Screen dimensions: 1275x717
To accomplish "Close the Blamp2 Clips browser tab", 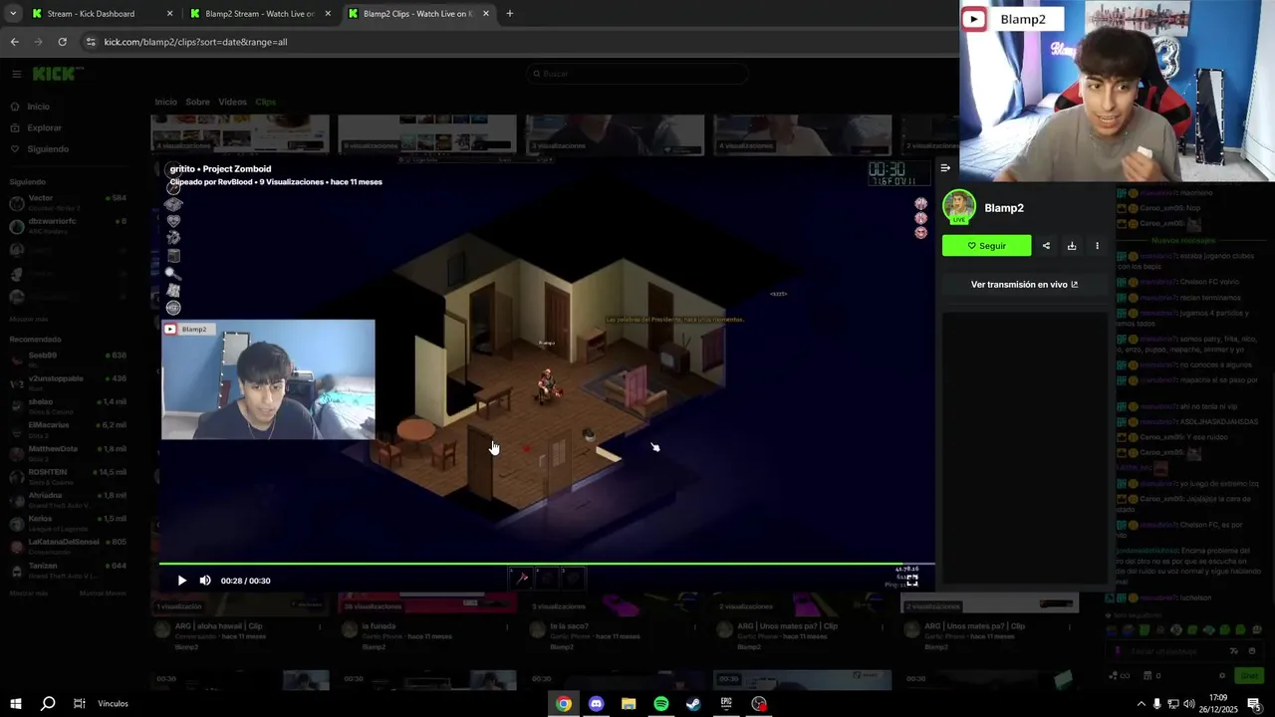I will (486, 14).
